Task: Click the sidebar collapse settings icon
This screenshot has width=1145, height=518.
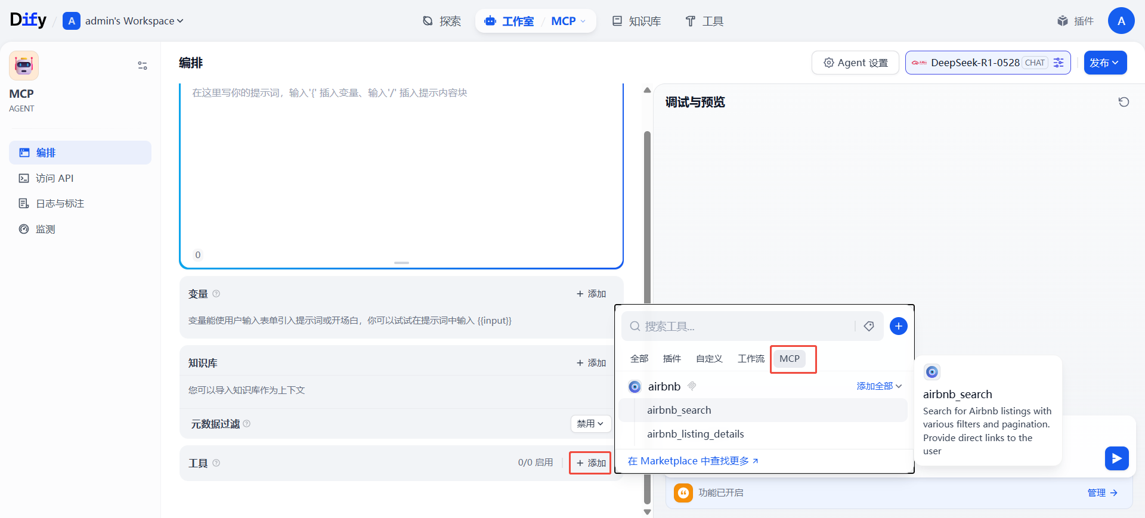Action: [x=143, y=66]
